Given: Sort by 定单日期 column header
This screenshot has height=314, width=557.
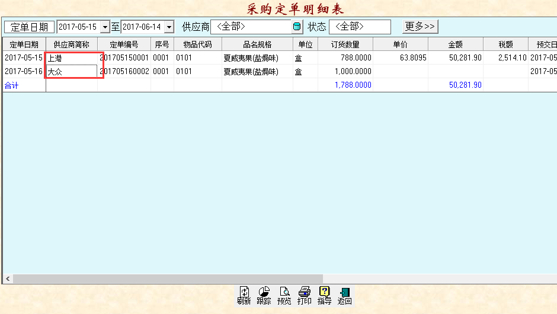Looking at the screenshot, I should 24,44.
